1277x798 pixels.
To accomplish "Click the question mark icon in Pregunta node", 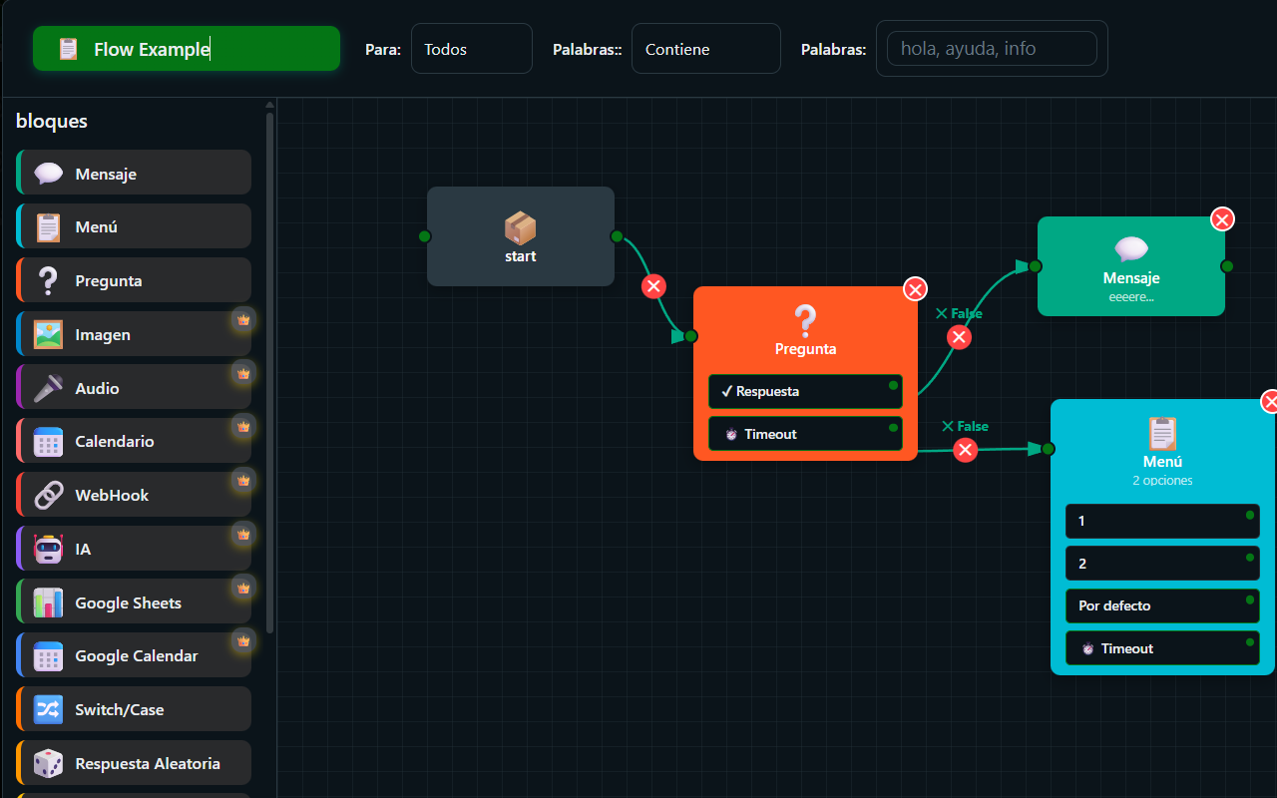I will coord(805,321).
